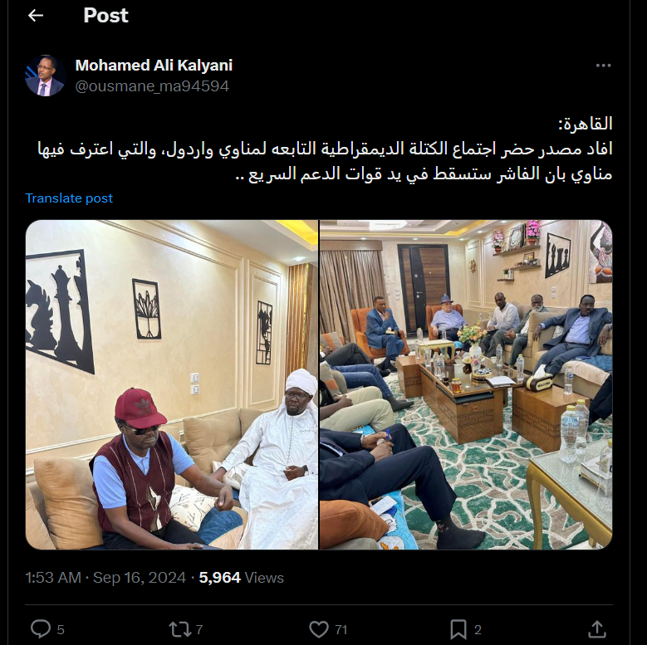
Task: Open the @ousmane_ma94594 handle
Action: (x=152, y=86)
